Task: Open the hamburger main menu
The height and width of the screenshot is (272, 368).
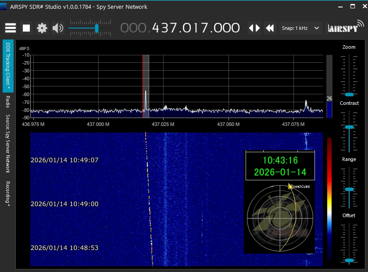Action: [x=11, y=28]
